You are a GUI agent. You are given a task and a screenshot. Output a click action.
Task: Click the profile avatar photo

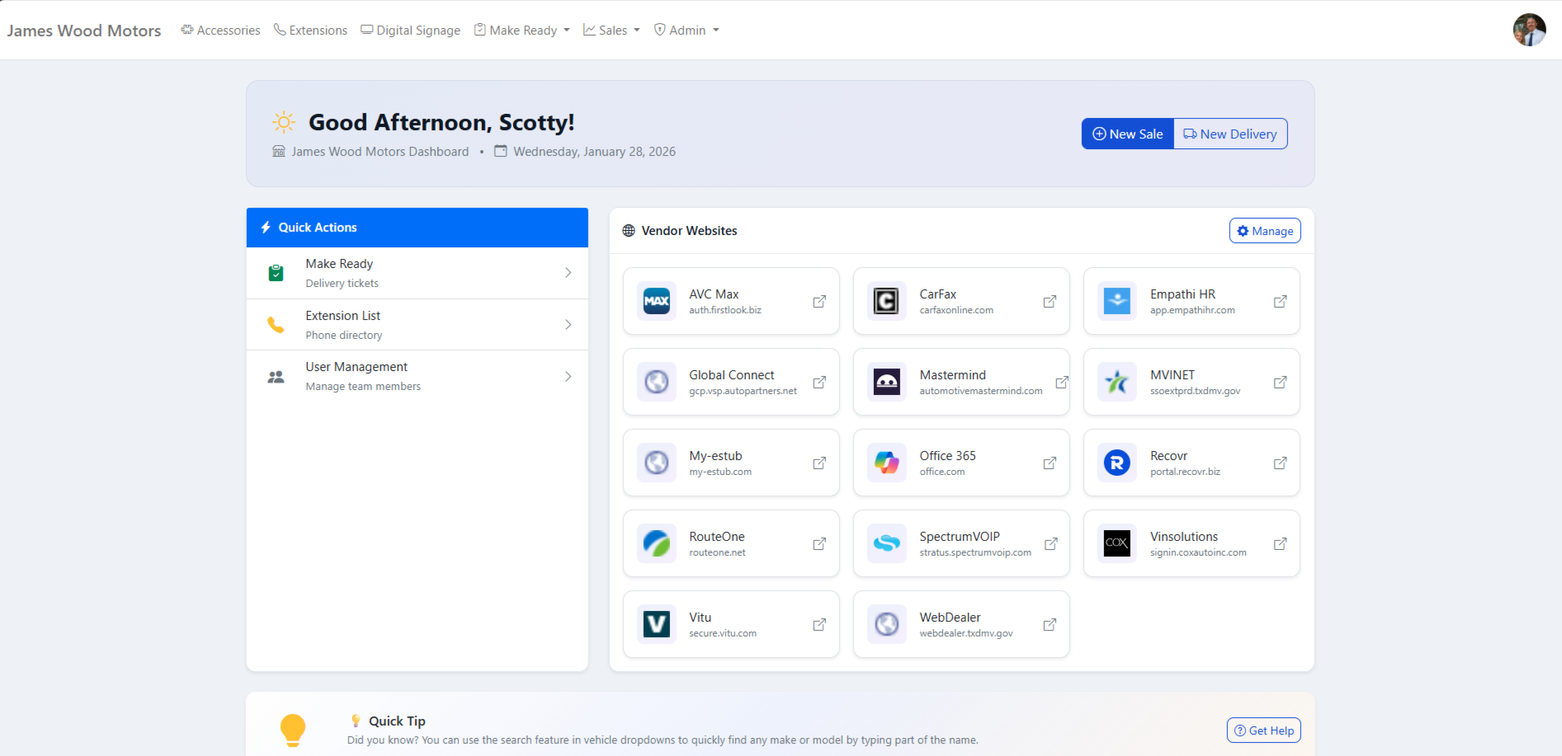[x=1529, y=30]
